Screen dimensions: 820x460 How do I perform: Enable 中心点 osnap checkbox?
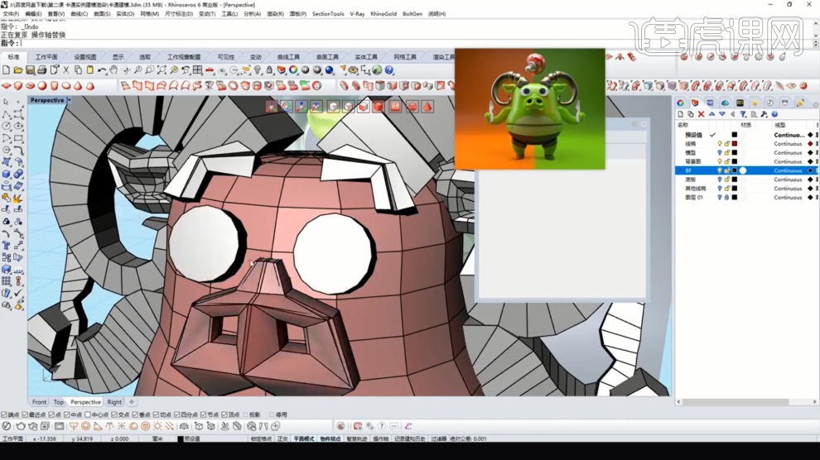(x=88, y=414)
